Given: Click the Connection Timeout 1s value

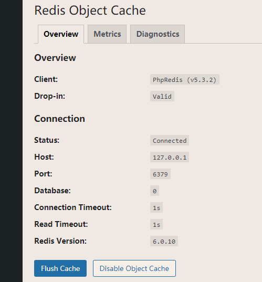Looking at the screenshot, I should (x=156, y=207).
